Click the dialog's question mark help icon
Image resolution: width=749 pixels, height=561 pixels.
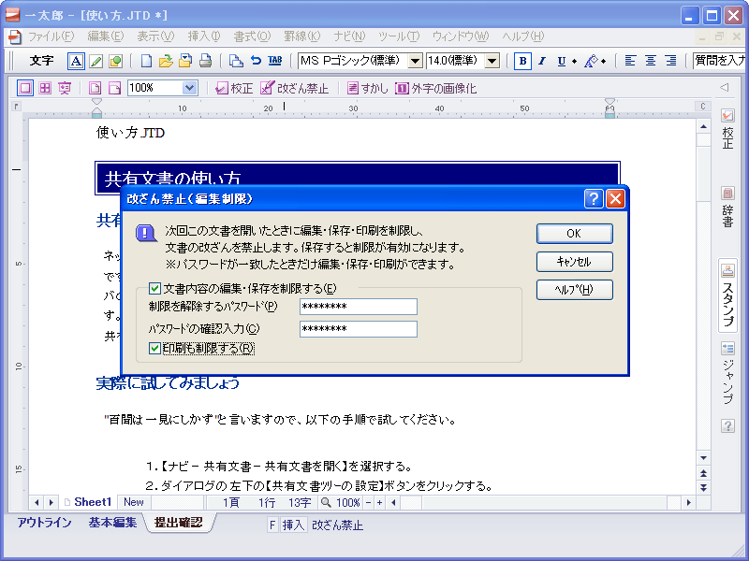coord(594,198)
